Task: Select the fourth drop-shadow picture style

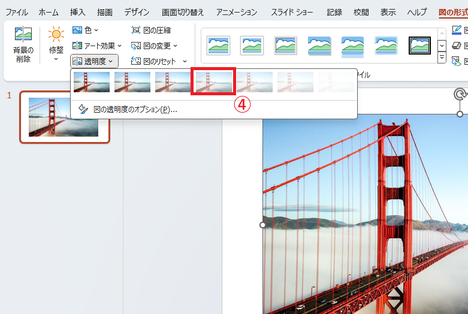Action: pos(319,46)
